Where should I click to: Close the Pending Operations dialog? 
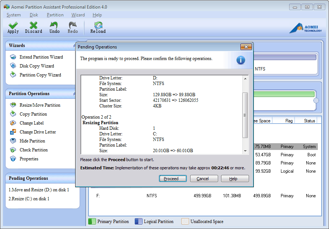click(246, 47)
